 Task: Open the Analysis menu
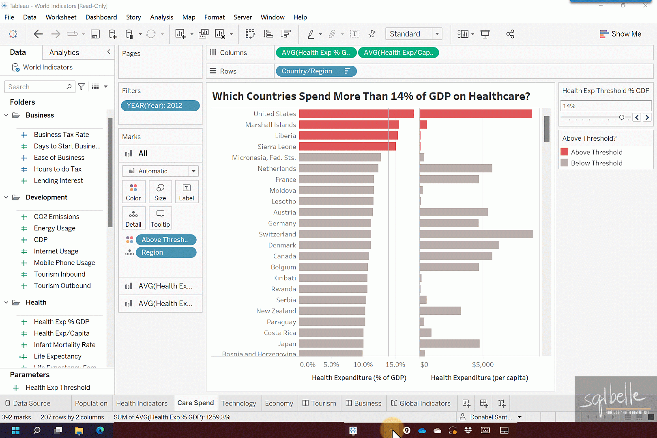tap(161, 17)
